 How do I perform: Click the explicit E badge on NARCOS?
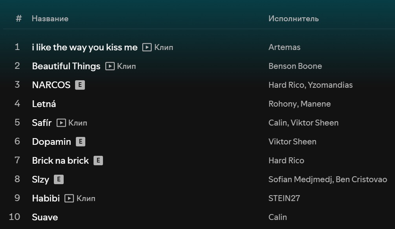pyautogui.click(x=80, y=85)
